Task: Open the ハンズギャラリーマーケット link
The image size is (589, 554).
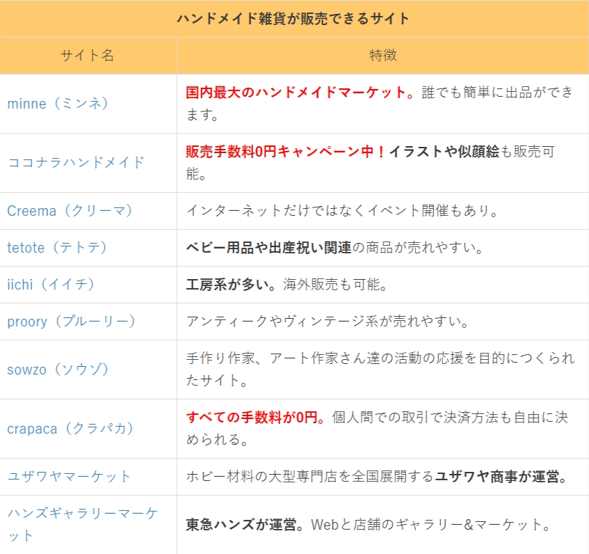Action: (83, 525)
